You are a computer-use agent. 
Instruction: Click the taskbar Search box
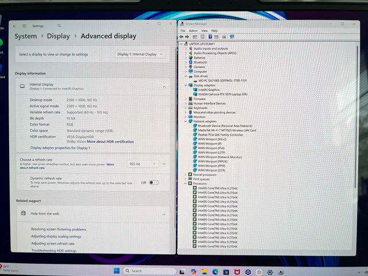pyautogui.click(x=149, y=271)
